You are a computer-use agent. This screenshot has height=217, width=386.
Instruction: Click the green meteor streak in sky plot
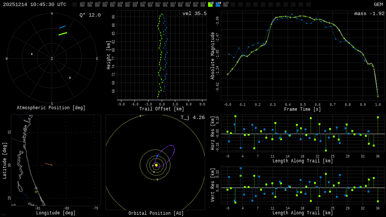(63, 34)
